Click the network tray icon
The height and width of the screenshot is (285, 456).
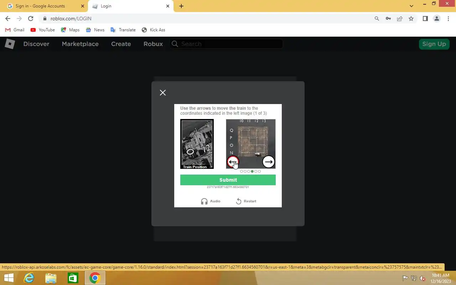coord(414,278)
